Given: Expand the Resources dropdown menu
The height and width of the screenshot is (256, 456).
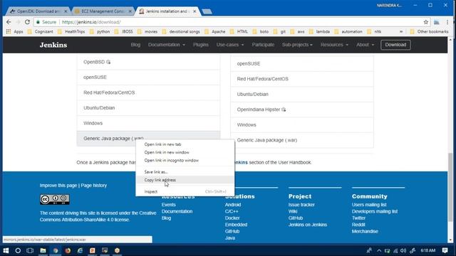Looking at the screenshot, I should coord(334,45).
